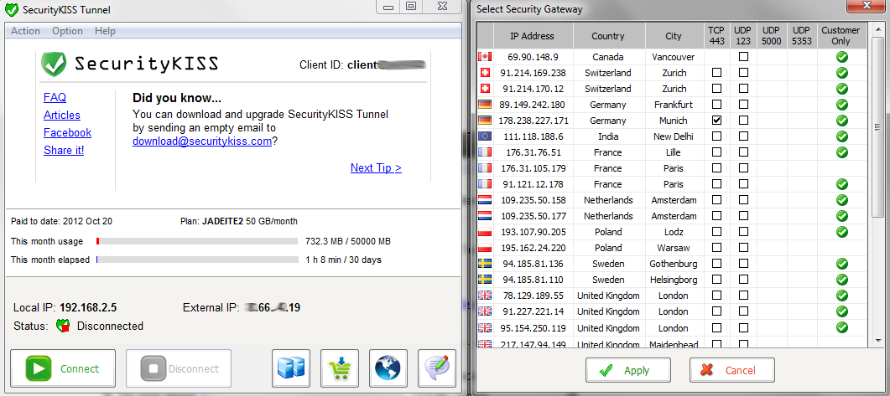
Task: Click the flag next to New Delhi
Action: (x=485, y=136)
